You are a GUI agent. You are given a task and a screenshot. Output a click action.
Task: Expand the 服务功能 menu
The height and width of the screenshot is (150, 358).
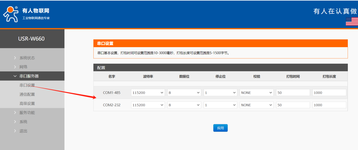27,113
